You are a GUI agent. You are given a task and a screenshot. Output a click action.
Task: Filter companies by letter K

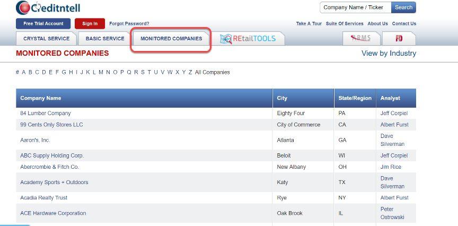pyautogui.click(x=88, y=72)
